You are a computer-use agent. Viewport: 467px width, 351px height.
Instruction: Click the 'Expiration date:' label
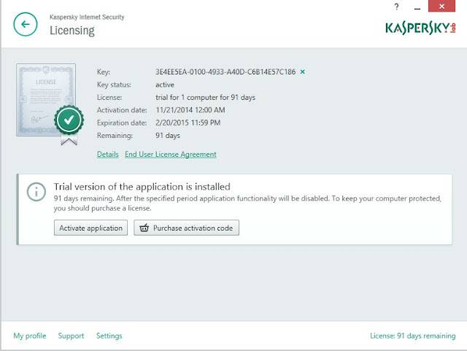coord(122,123)
